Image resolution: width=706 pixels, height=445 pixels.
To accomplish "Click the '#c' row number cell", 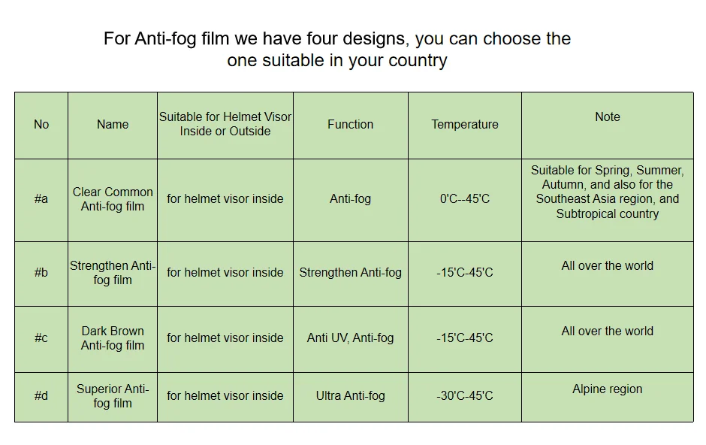I will pyautogui.click(x=41, y=338).
